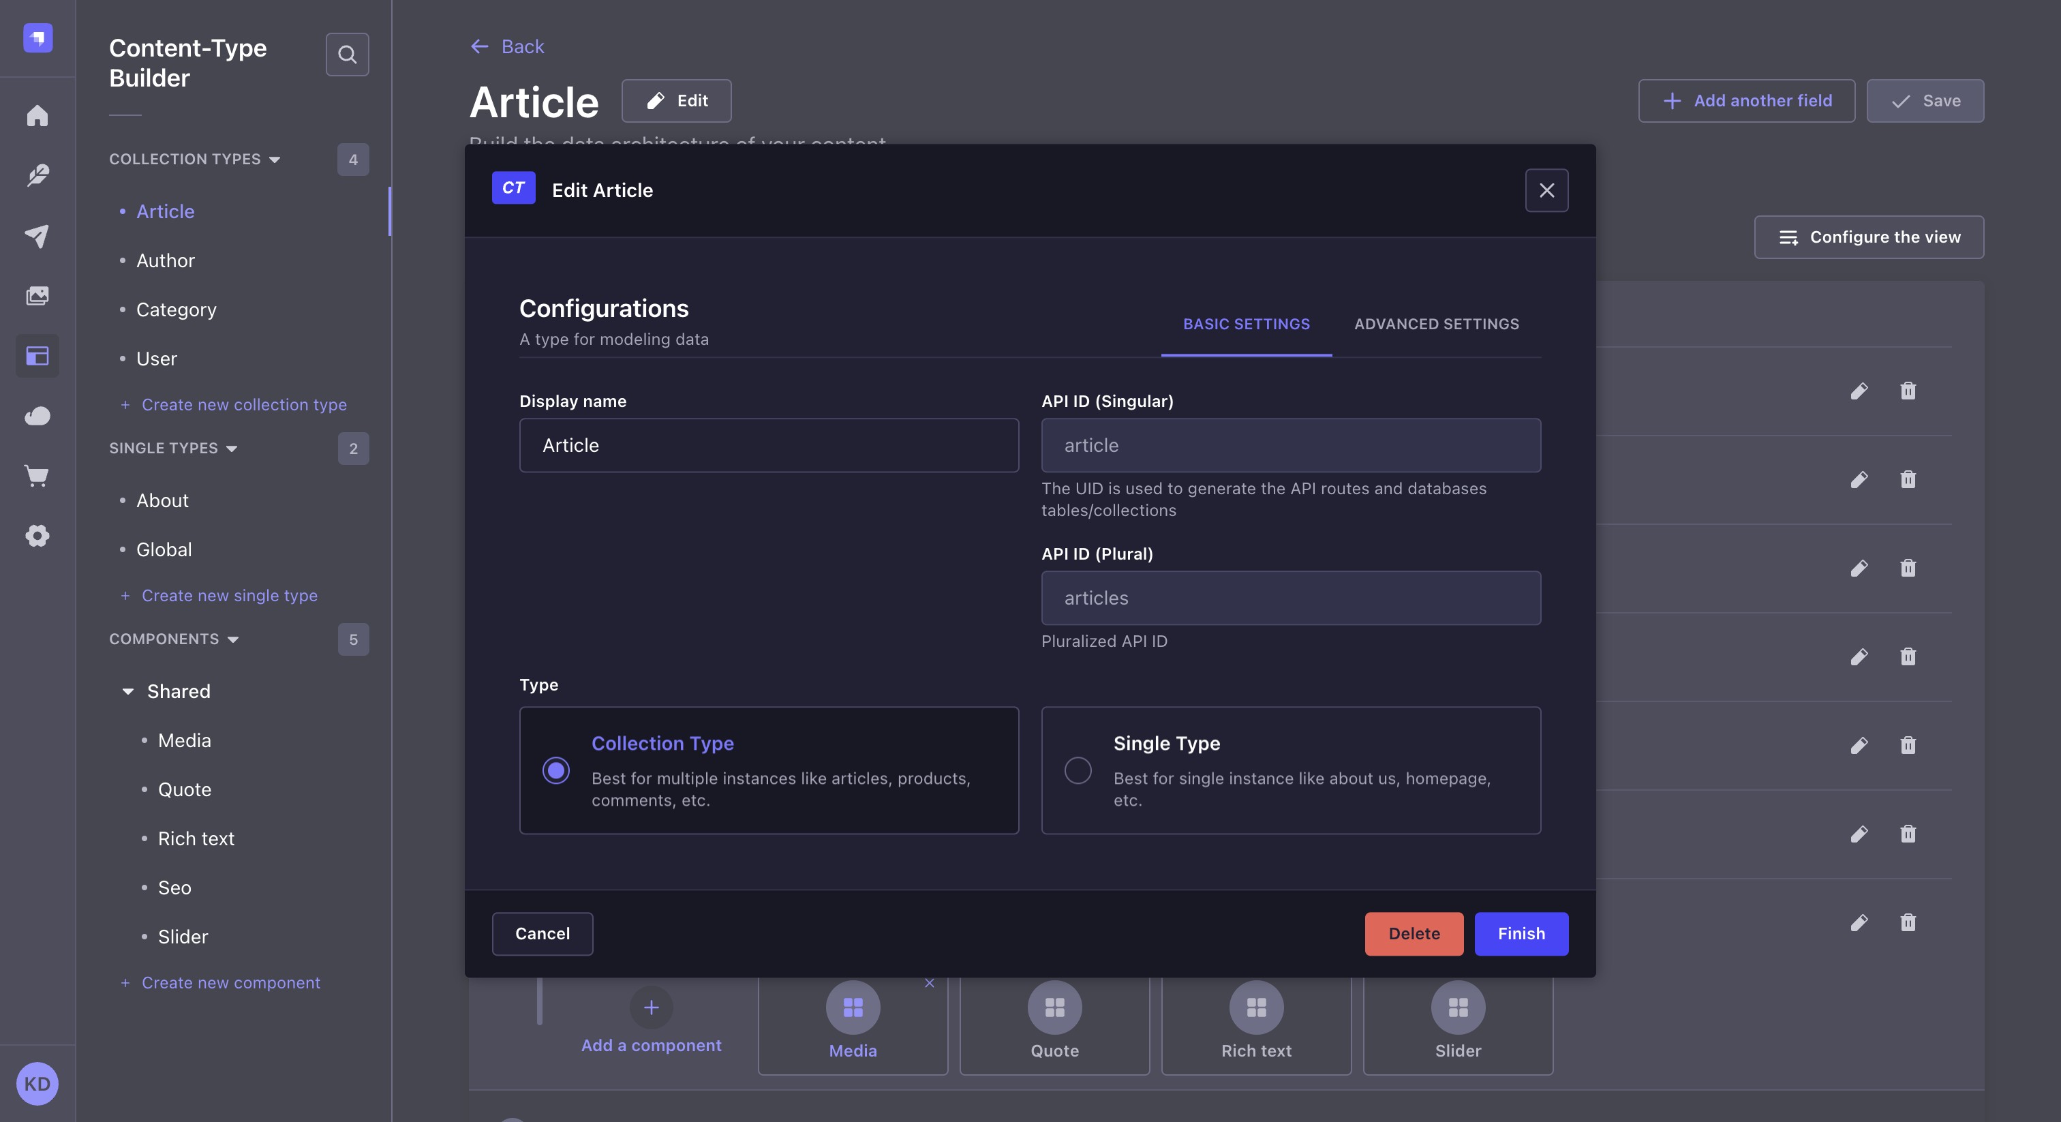This screenshot has height=1122, width=2061.
Task: Click Create new component link
Action: tap(220, 983)
